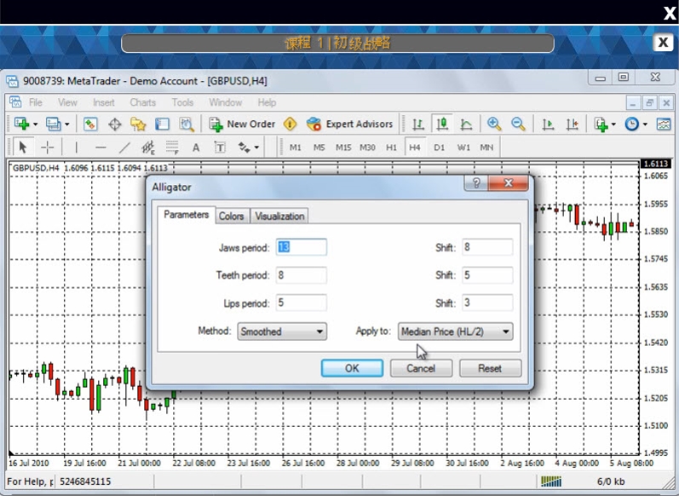Viewport: 679px width, 496px height.
Task: Open the Strategy Tester magnifier icon
Action: pos(187,124)
